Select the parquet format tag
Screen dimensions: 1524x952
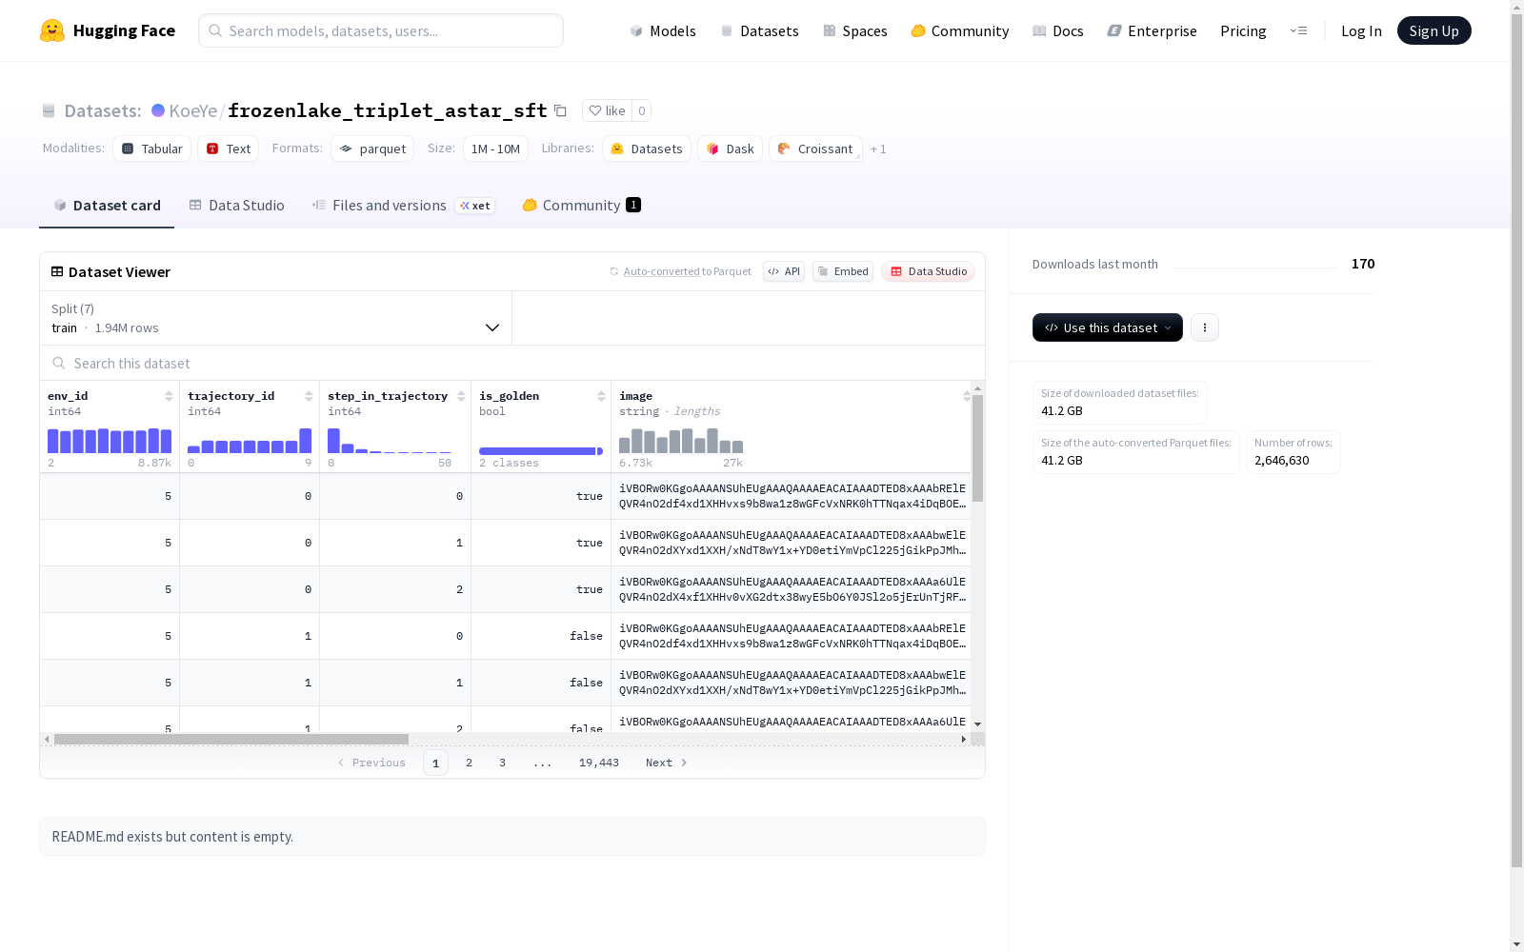tap(372, 149)
